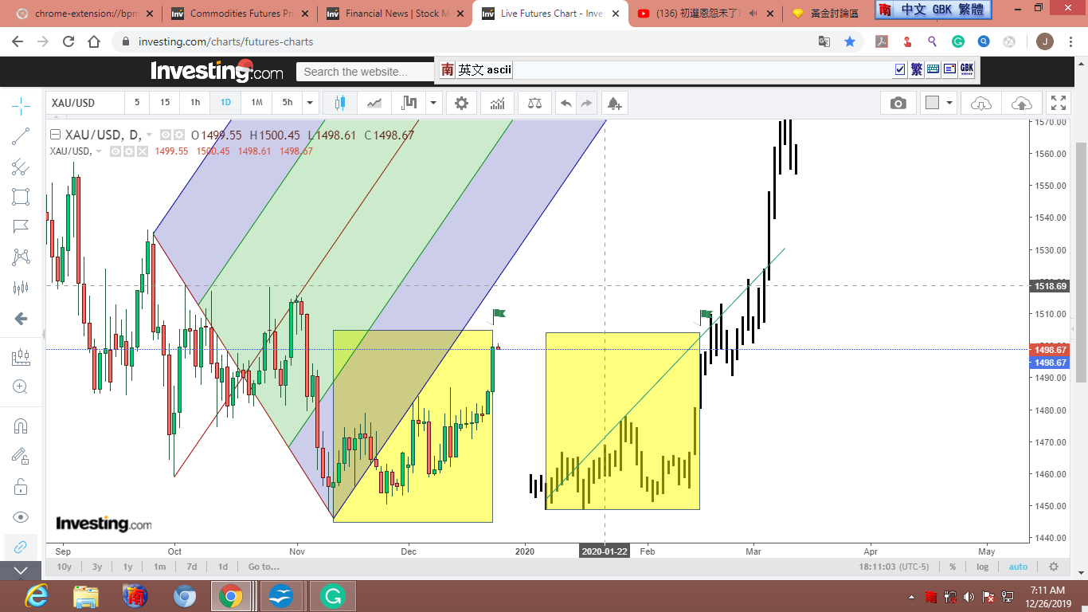Click the undo arrow in toolbar

tap(566, 103)
